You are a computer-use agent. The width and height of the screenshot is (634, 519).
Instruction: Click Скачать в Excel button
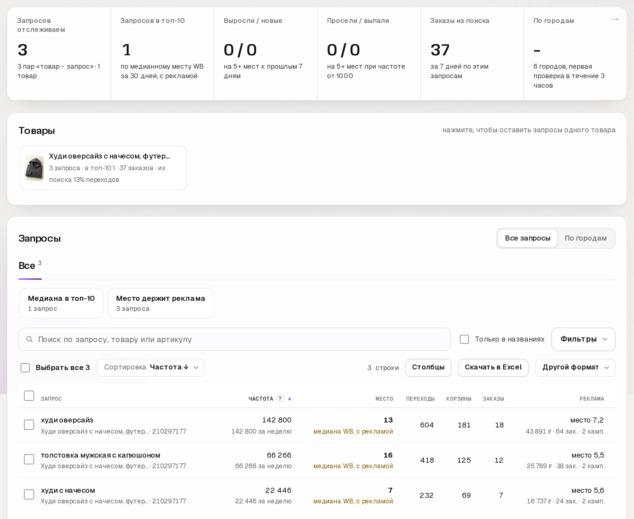pyautogui.click(x=493, y=367)
